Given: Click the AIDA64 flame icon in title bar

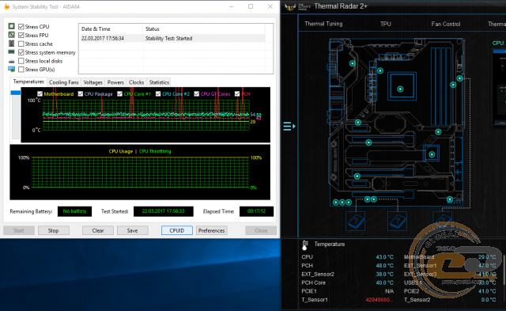Looking at the screenshot, I should point(6,6).
